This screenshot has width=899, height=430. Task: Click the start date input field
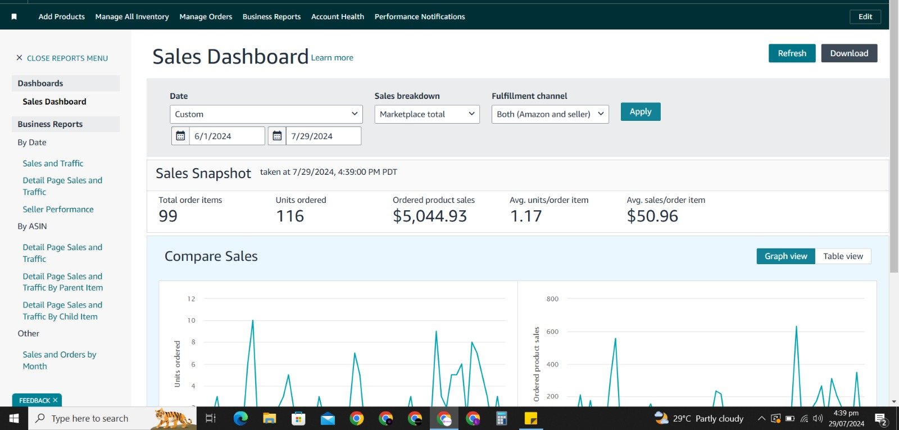pos(227,136)
